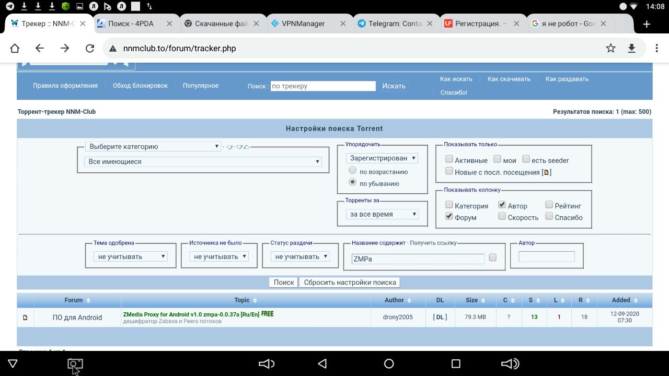Select по убыванию radio button
669x376 pixels.
(353, 182)
